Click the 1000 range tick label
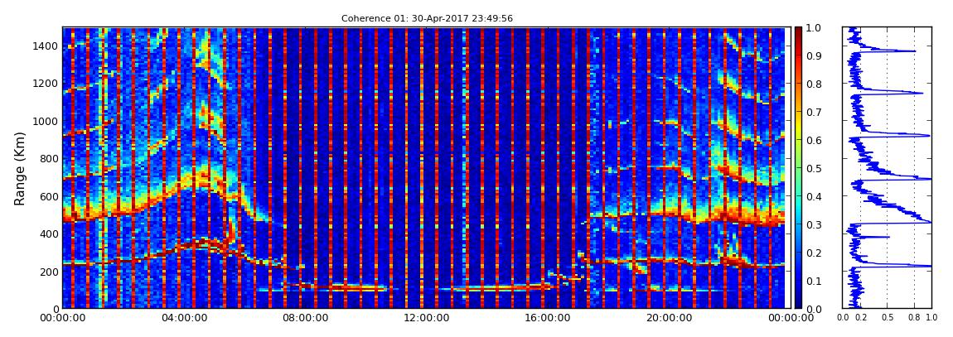The height and width of the screenshot is (337, 953). (x=46, y=122)
